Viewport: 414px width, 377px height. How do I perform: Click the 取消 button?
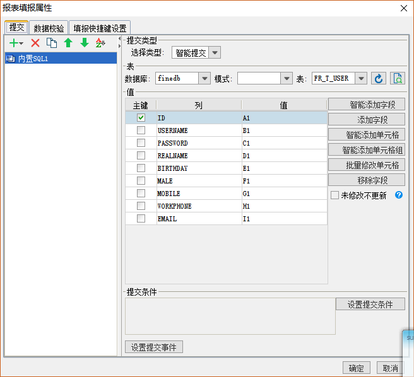(x=390, y=368)
